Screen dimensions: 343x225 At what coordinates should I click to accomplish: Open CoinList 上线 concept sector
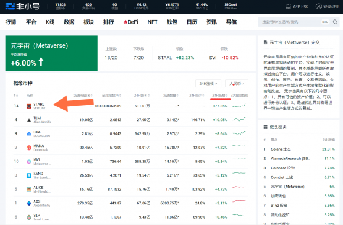click(281, 177)
